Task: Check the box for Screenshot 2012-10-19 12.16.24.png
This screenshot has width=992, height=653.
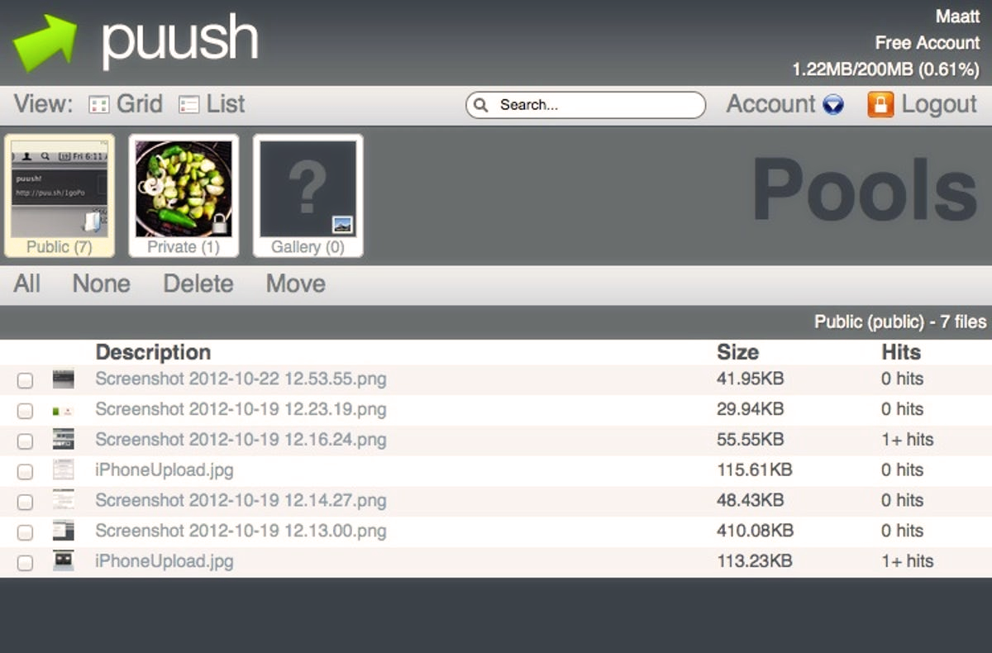Action: pos(26,441)
